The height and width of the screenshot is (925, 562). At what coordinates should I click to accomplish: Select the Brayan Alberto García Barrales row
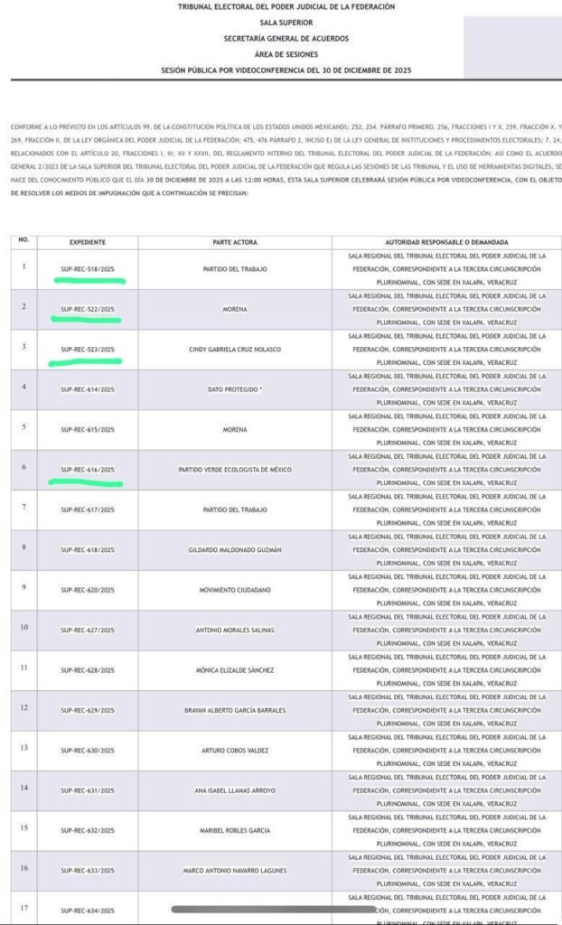234,710
